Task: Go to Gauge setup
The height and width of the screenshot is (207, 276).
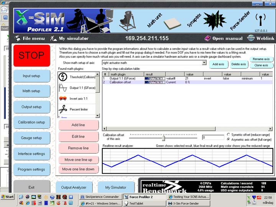Action: point(31,138)
